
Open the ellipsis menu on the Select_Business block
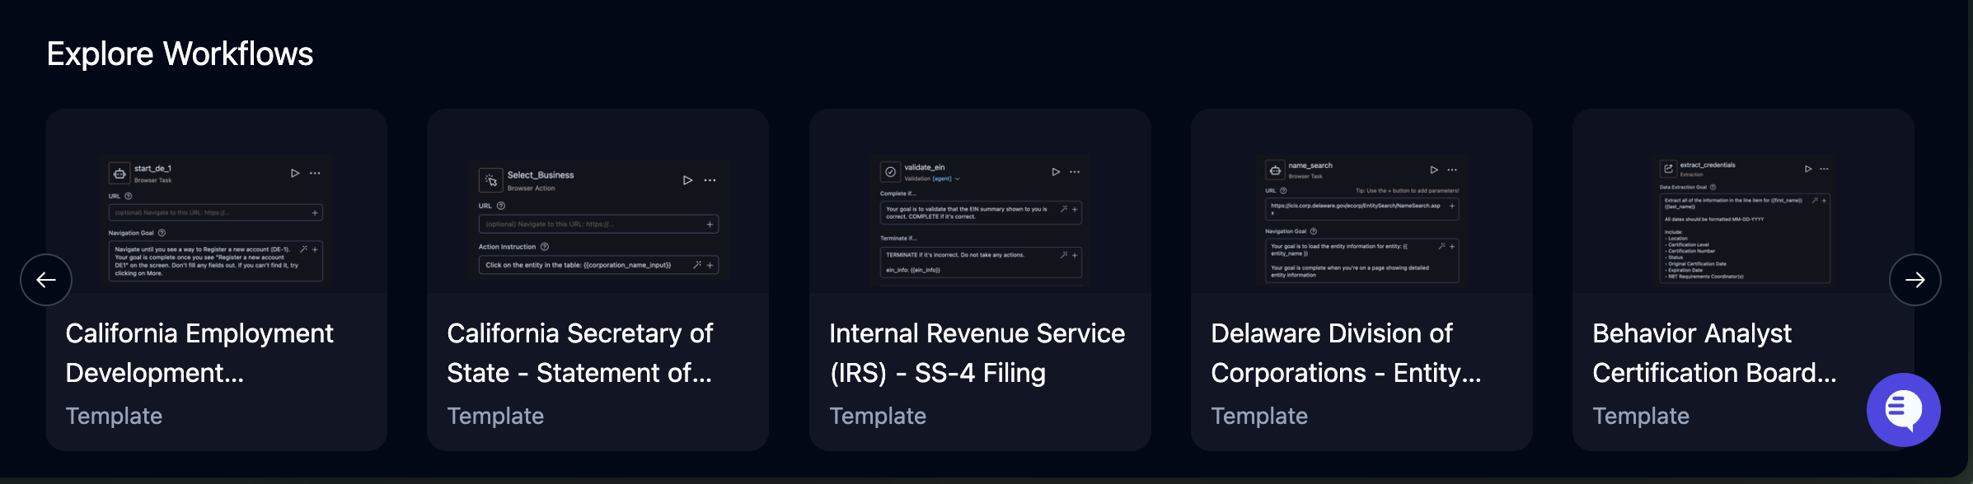point(710,180)
